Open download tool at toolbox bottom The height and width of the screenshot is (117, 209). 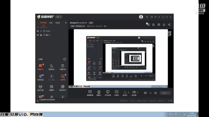click(x=62, y=97)
